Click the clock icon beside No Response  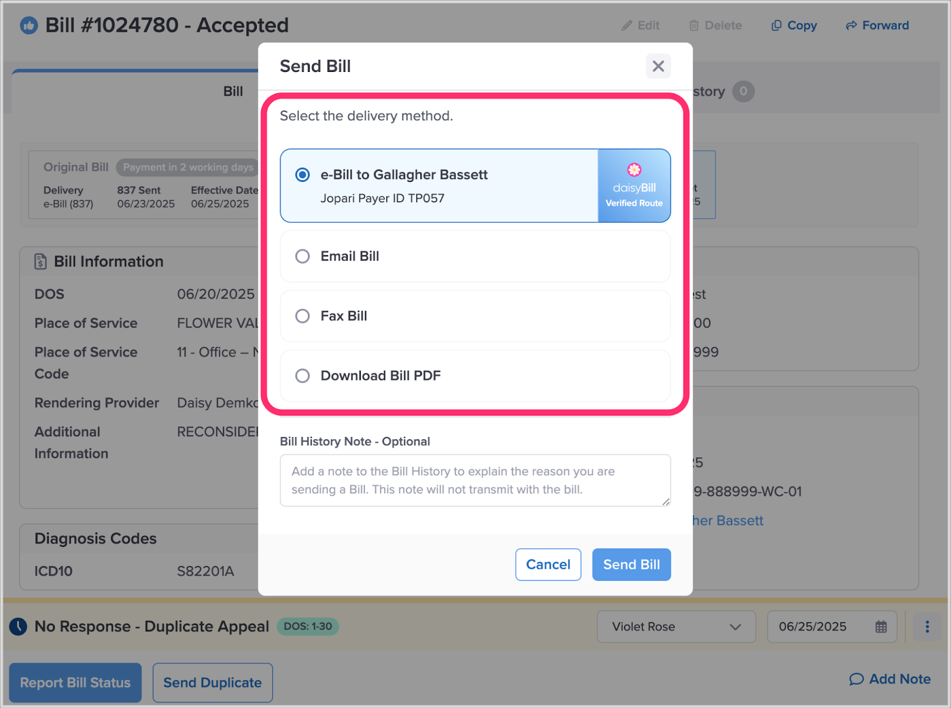point(18,627)
